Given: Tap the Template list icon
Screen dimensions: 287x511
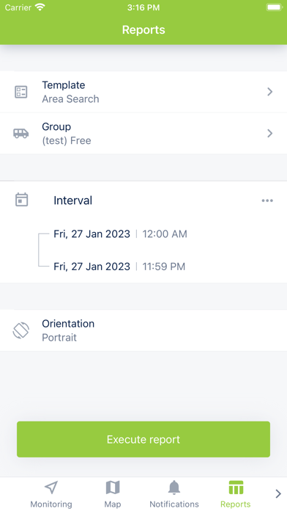Looking at the screenshot, I should click(x=21, y=92).
